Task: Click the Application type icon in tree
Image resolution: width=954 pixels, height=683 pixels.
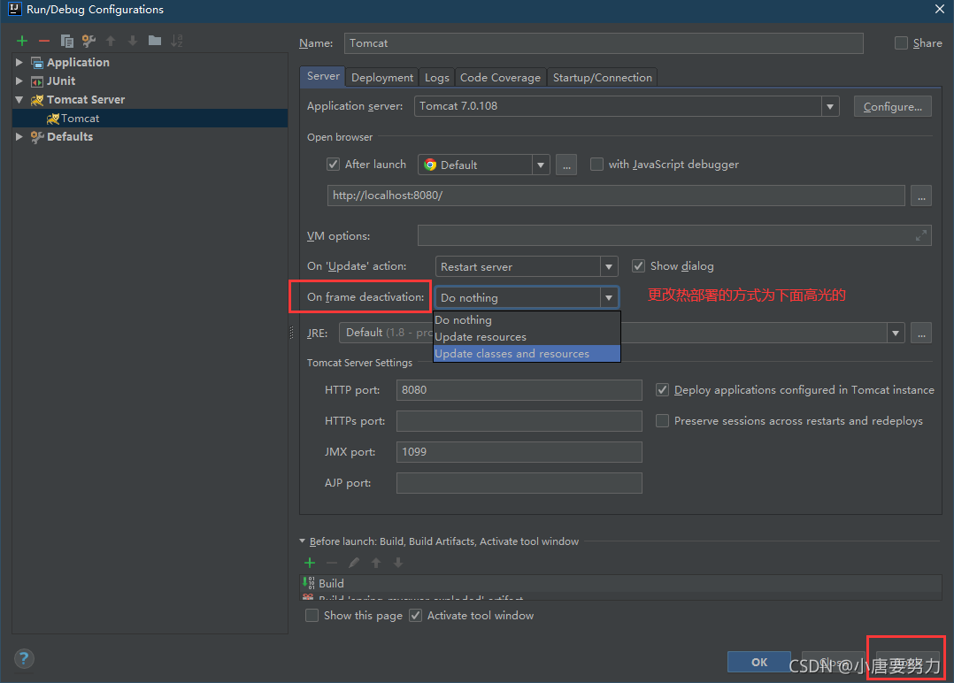Action: [x=37, y=63]
